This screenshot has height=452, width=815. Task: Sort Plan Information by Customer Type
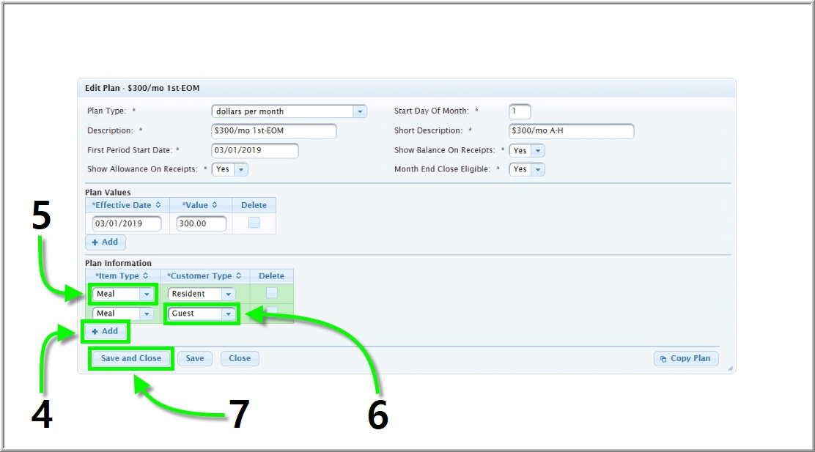coord(204,276)
